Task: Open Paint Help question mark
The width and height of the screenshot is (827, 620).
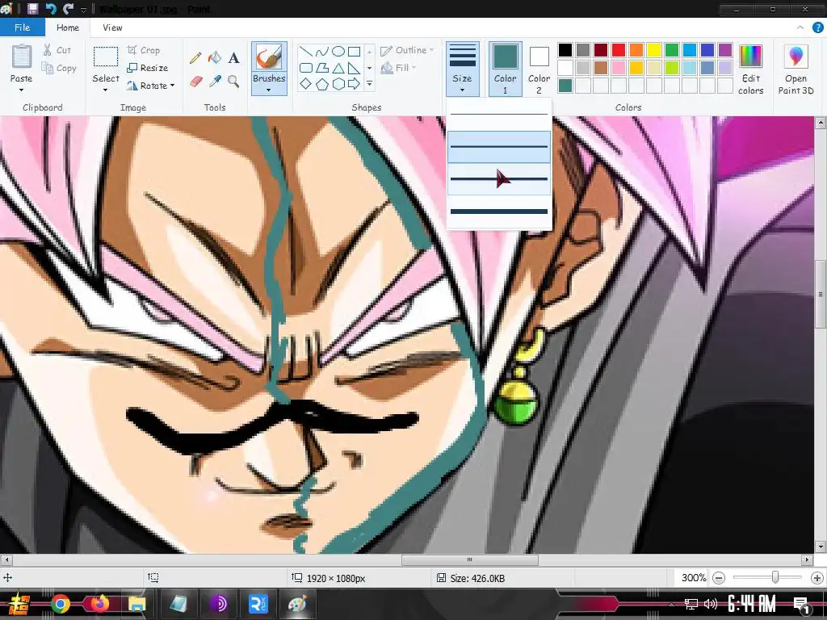Action: click(x=817, y=27)
